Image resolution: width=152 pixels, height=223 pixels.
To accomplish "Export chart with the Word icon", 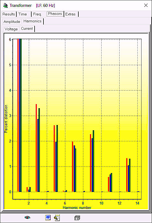I will tap(48, 217).
